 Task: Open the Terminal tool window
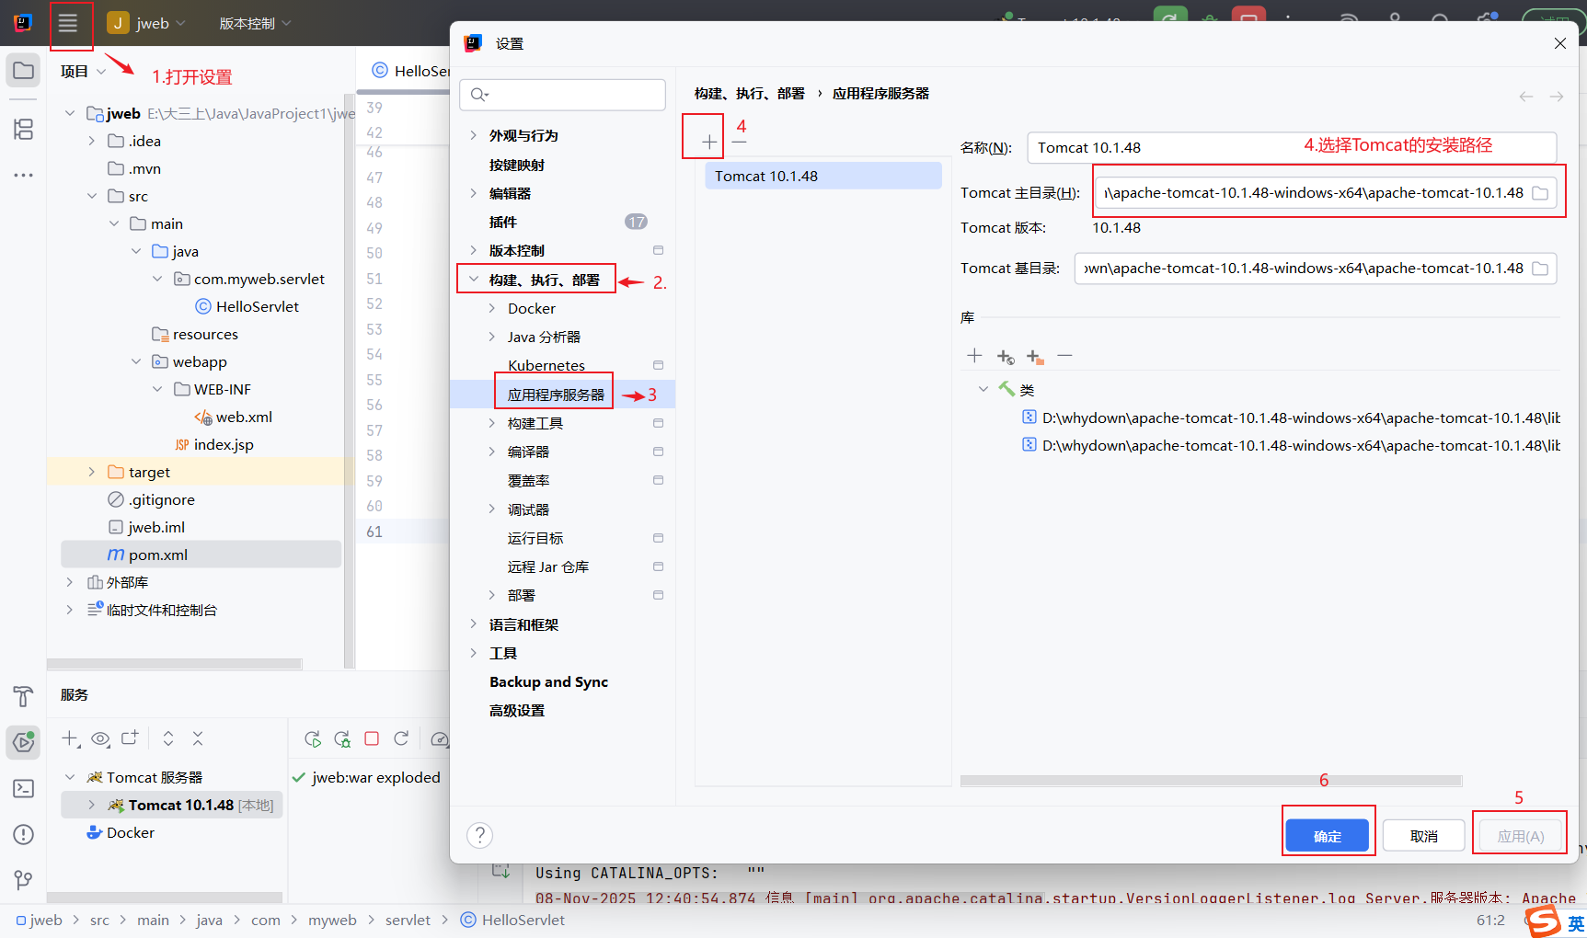tap(23, 788)
